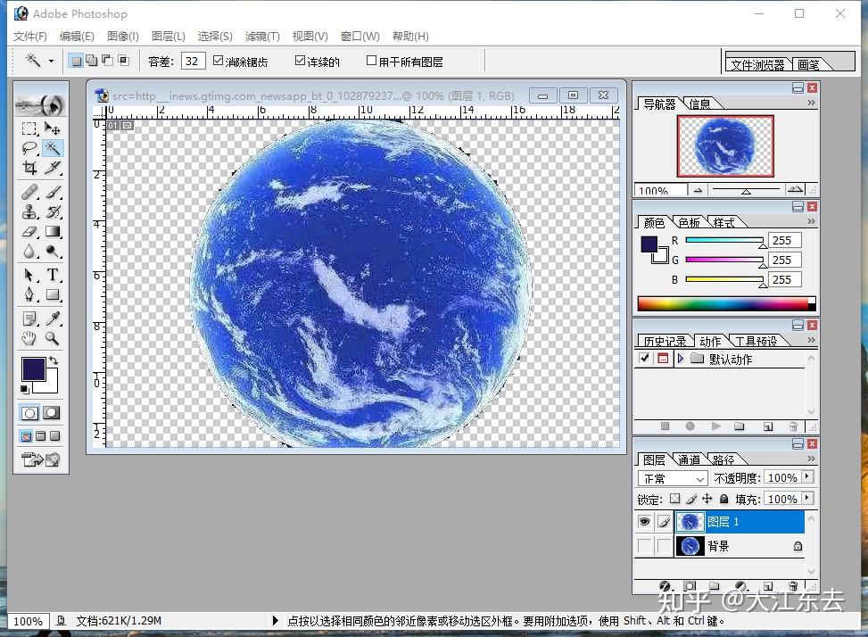Select the Path Selection tool

(30, 275)
